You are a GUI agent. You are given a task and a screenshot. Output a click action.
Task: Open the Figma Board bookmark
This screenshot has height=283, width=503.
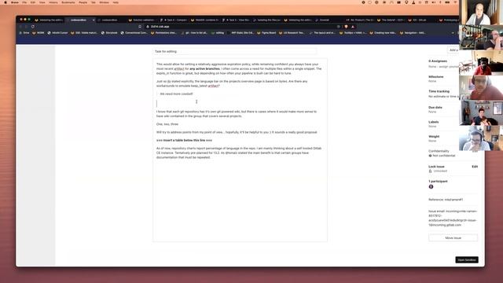266,33
